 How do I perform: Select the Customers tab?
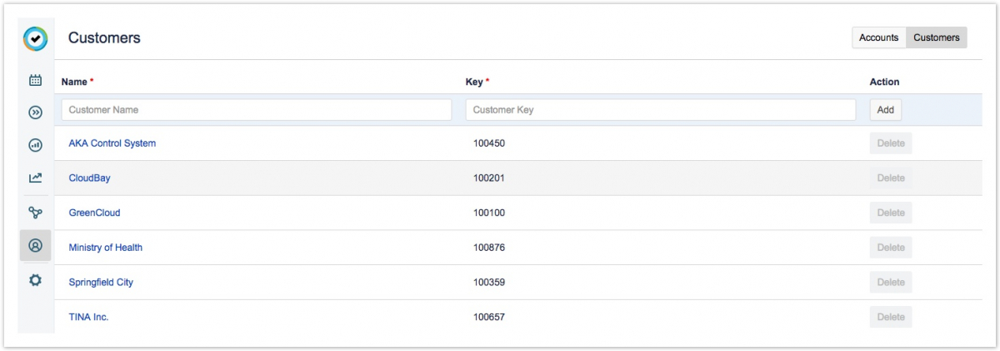936,38
